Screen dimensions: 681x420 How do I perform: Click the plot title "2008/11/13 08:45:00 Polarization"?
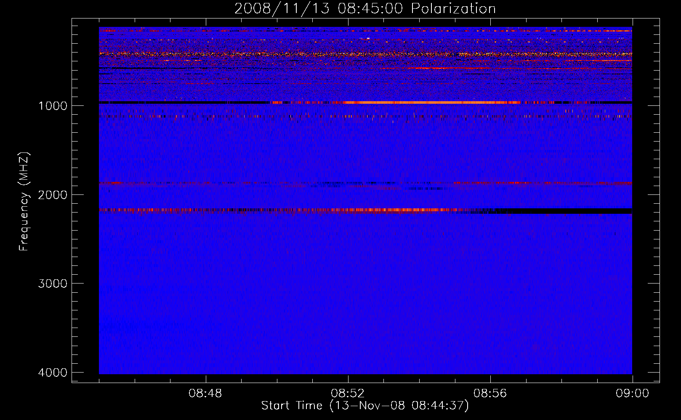coord(365,8)
